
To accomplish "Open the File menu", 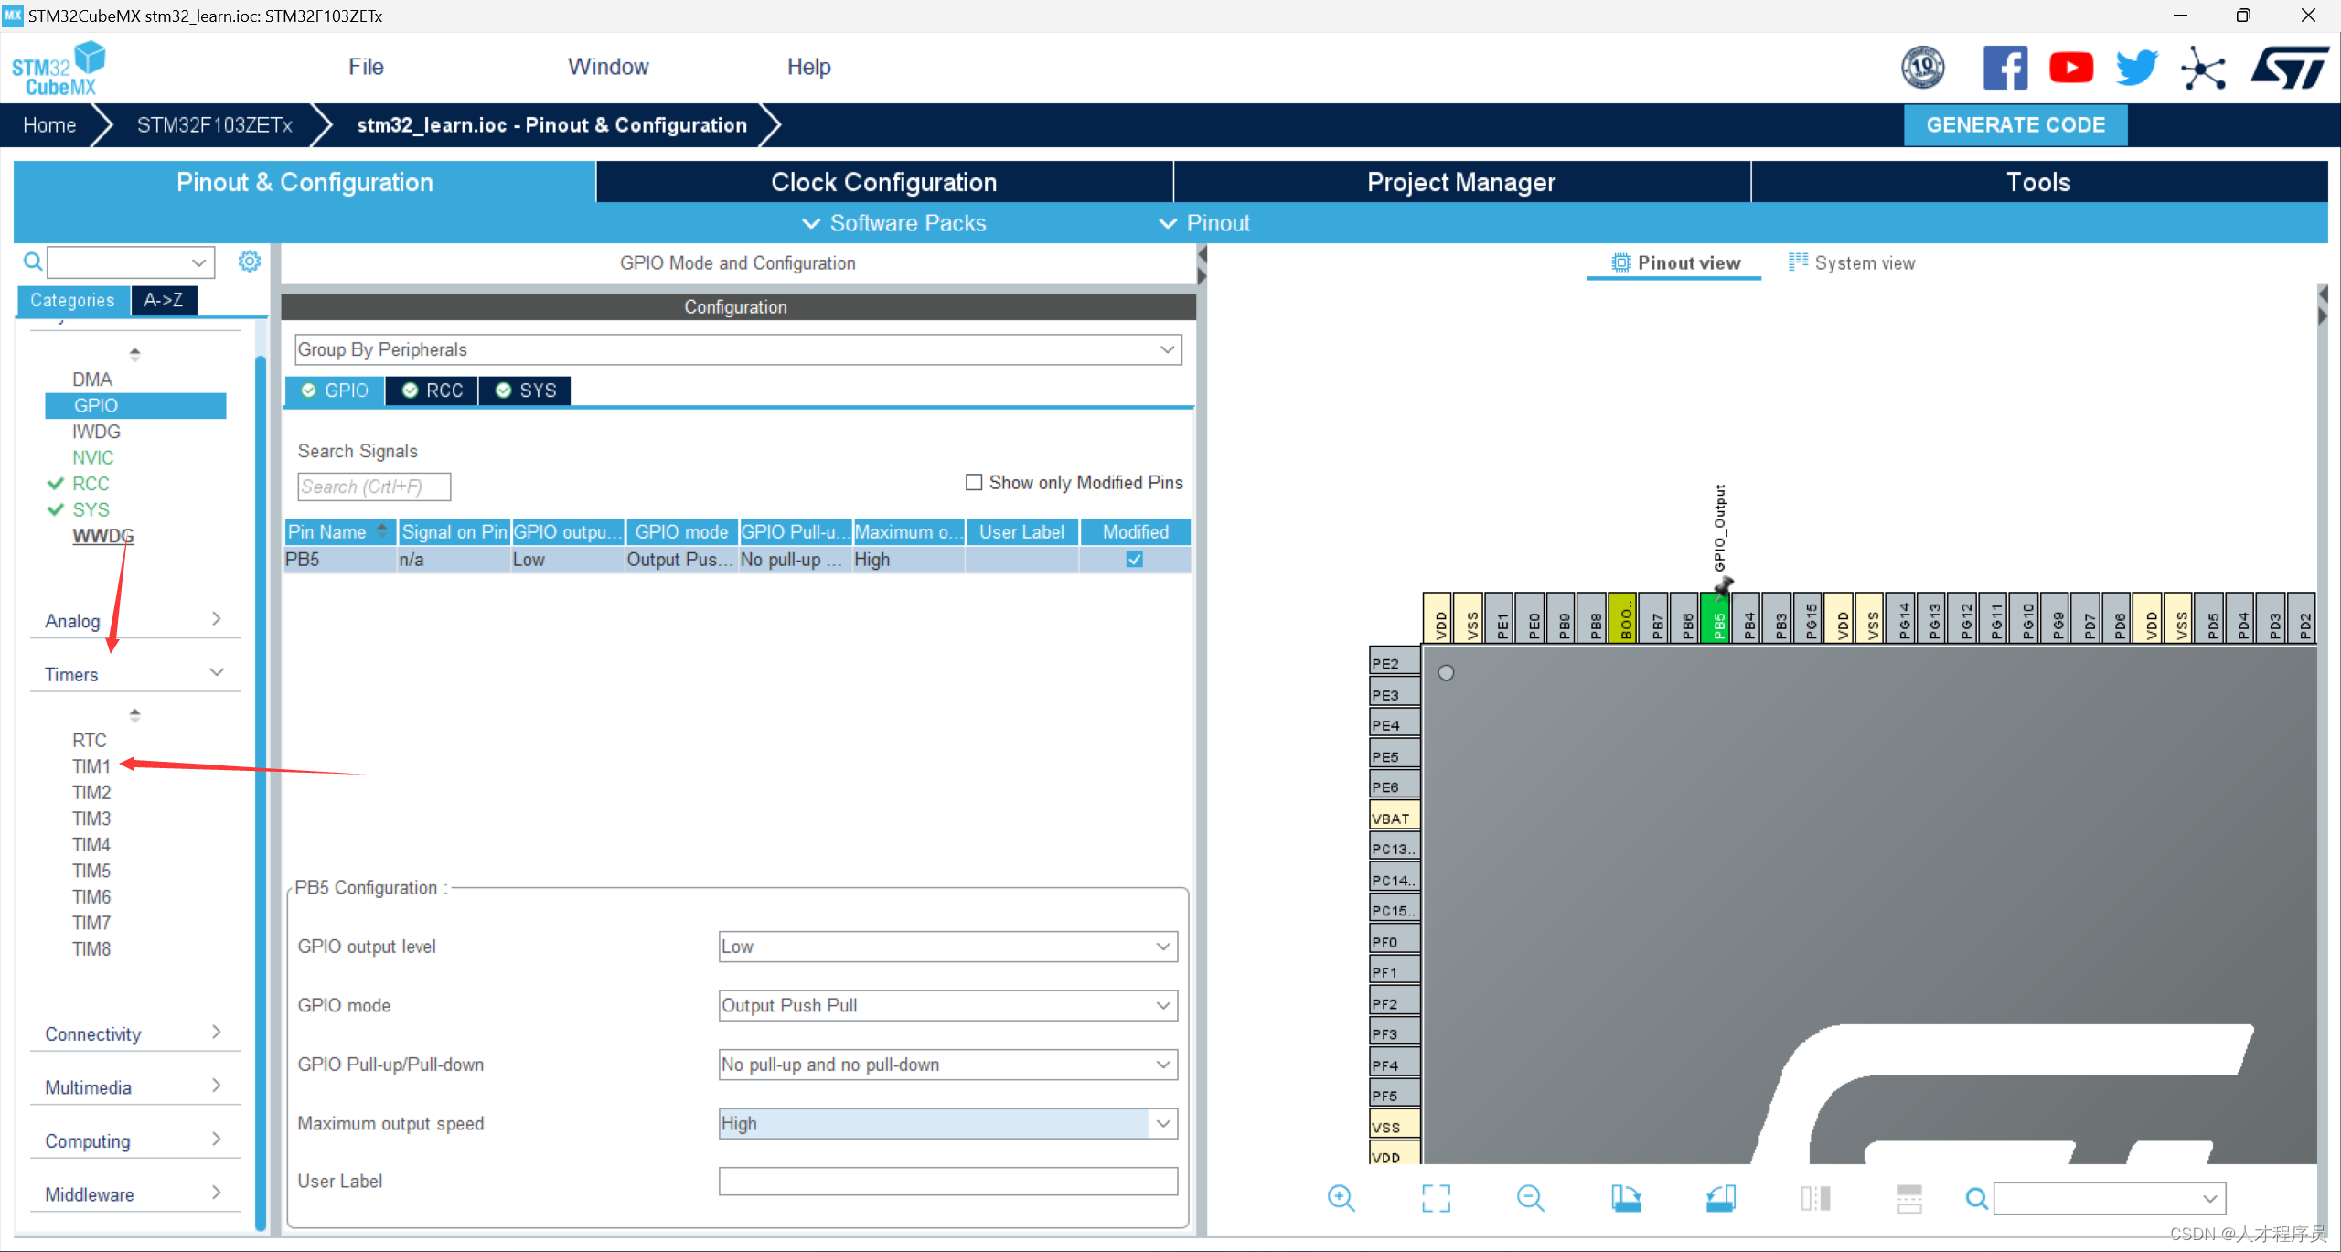I will coord(366,67).
